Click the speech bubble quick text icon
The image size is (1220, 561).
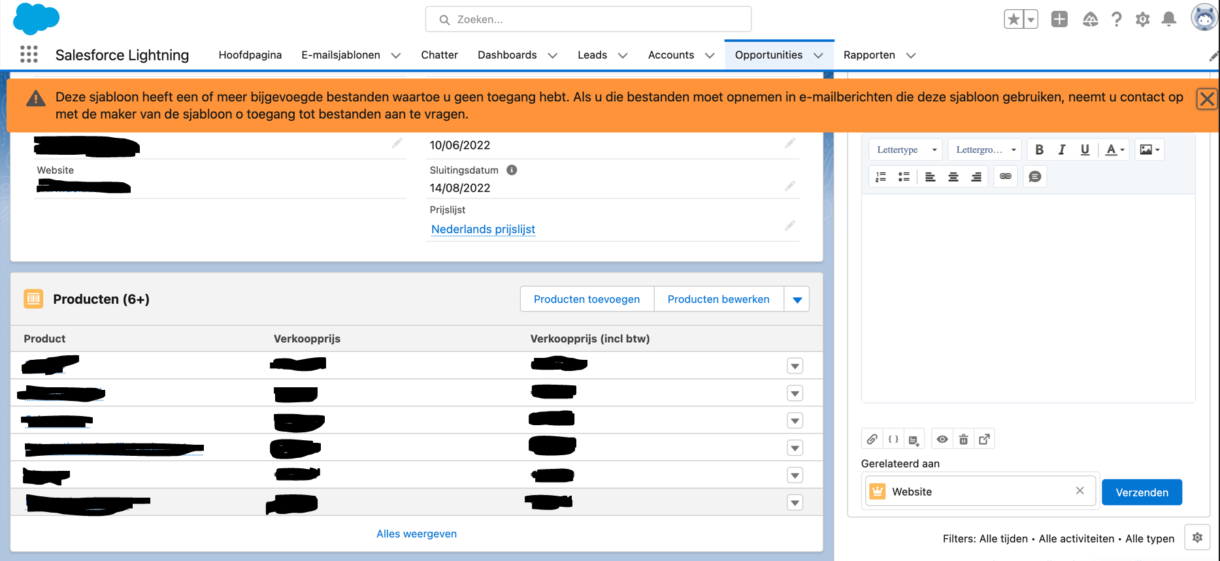tap(1035, 176)
